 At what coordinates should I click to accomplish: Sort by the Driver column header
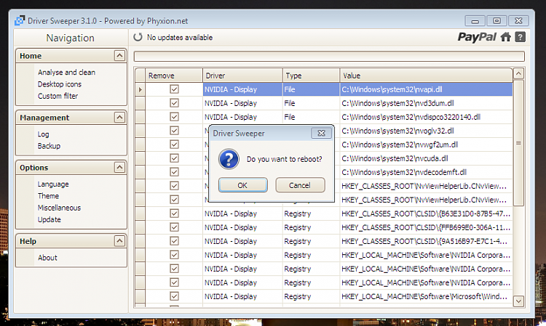point(242,76)
